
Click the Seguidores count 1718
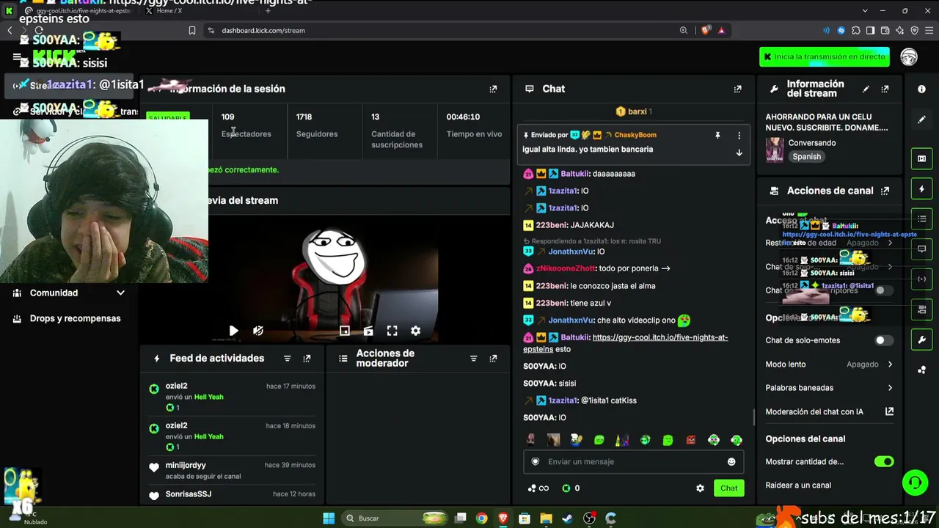304,117
